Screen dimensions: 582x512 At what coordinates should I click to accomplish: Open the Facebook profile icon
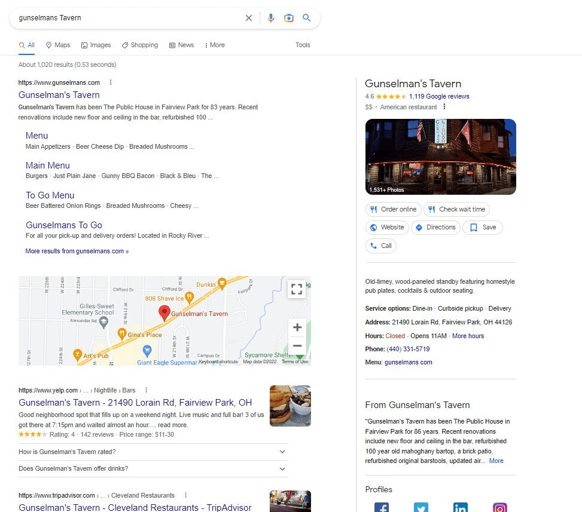381,508
